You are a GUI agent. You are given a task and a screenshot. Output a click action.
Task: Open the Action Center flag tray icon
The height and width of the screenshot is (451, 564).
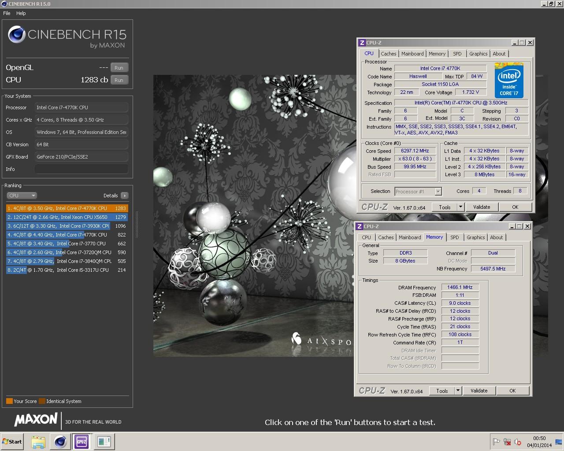pyautogui.click(x=496, y=442)
